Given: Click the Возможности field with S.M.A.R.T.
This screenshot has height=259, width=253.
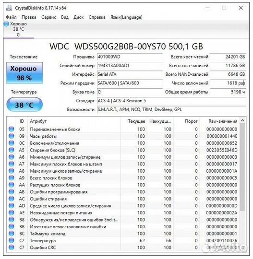Looking at the screenshot, I should click(x=171, y=109).
